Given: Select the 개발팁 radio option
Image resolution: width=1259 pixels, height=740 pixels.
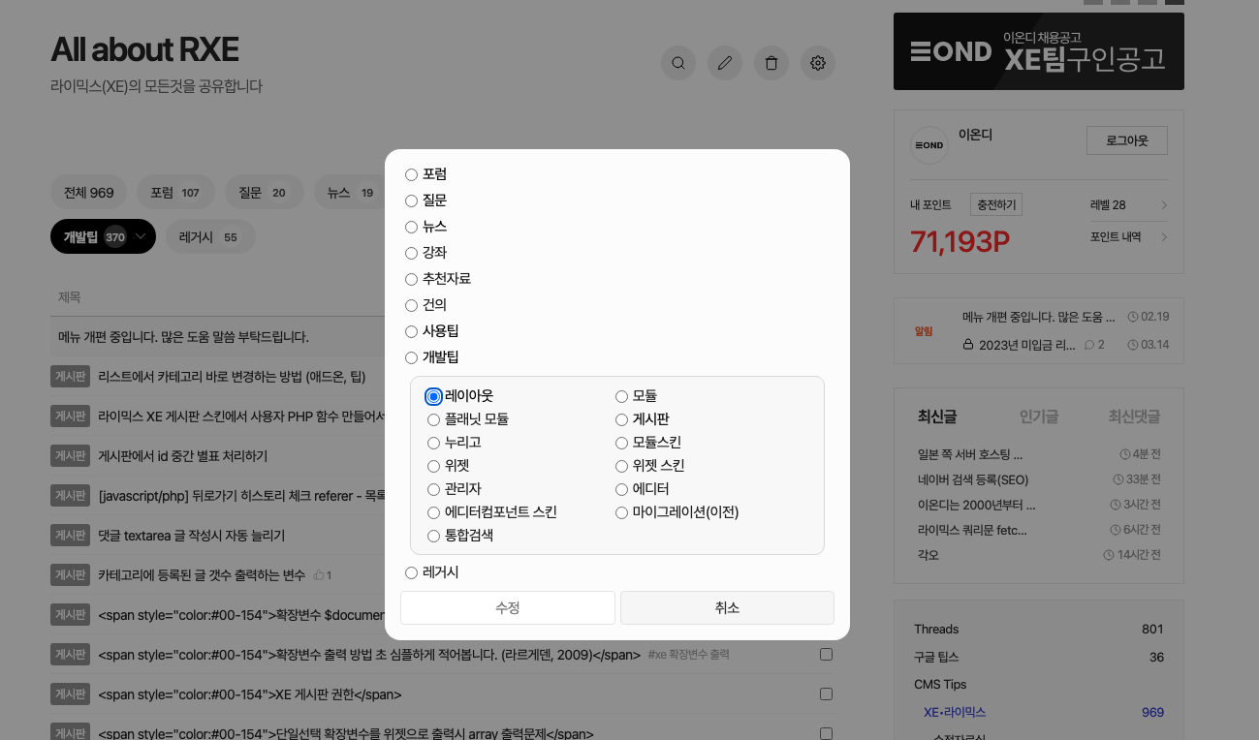Looking at the screenshot, I should 411,357.
